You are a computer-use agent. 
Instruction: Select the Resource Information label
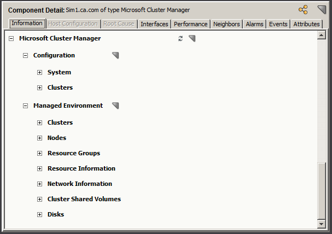(81, 168)
